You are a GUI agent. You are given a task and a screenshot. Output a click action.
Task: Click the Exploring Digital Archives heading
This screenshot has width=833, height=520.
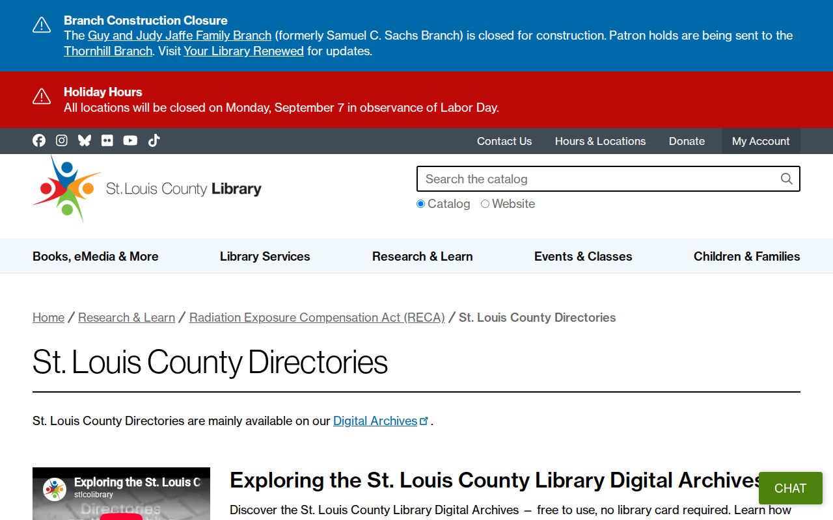(x=496, y=480)
